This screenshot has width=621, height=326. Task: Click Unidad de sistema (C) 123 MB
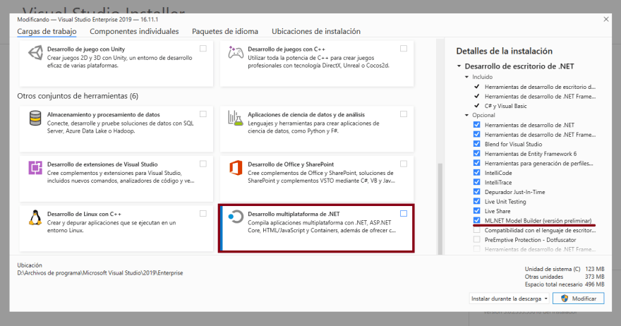click(565, 269)
